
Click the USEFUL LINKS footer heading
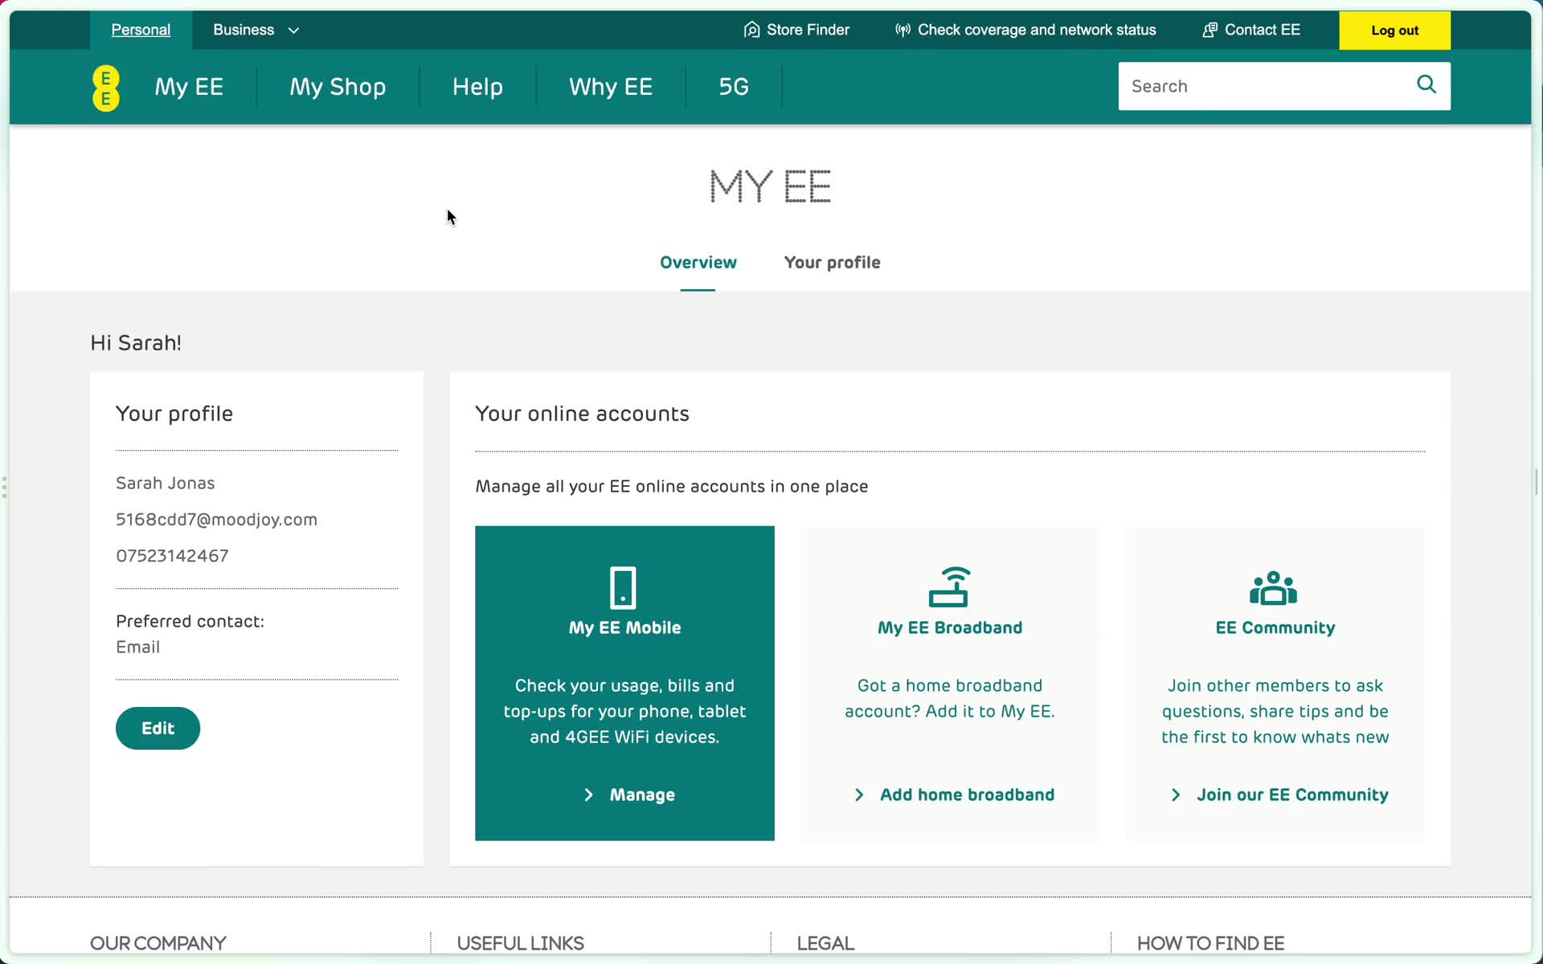point(520,943)
